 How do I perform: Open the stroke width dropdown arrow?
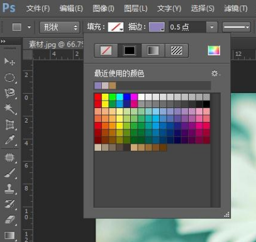tap(212, 27)
